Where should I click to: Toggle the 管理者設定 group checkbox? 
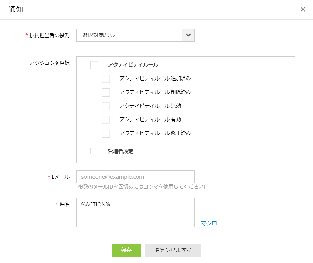[94, 151]
